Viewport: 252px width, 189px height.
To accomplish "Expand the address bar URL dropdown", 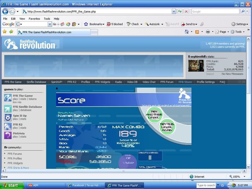I will pyautogui.click(x=174, y=11).
